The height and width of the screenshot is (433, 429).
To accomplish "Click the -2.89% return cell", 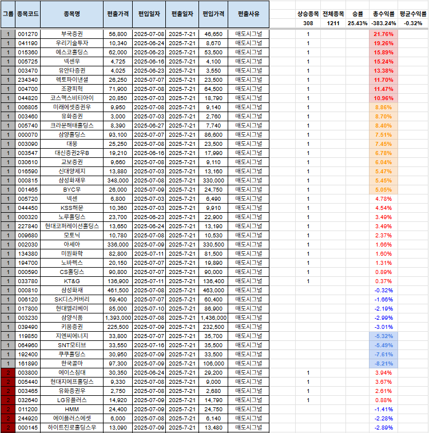I will coord(383,427).
